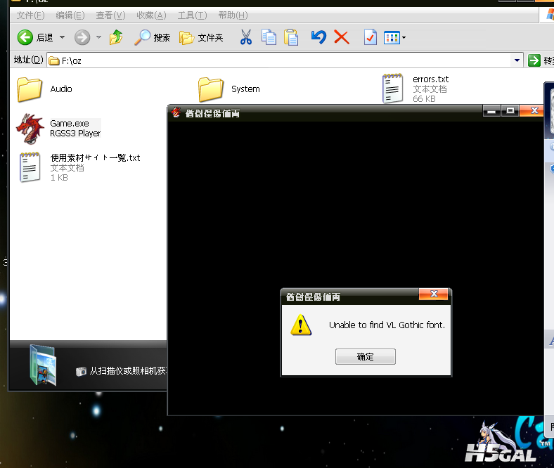554x468 pixels.
Task: Click the blue Undo arrow icon
Action: (318, 37)
